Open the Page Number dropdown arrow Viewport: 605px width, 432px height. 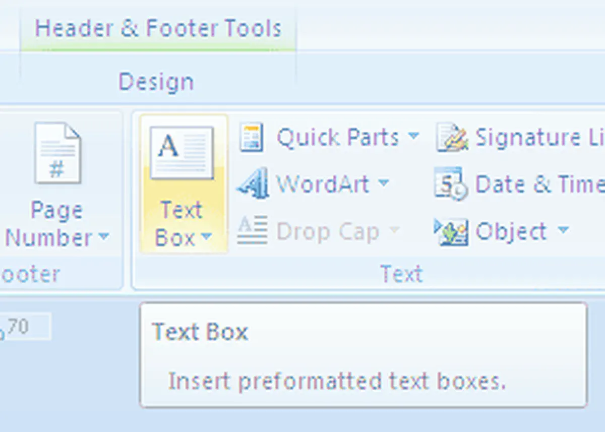[103, 236]
